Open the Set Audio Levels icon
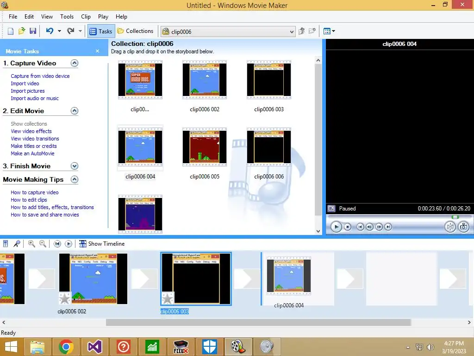The height and width of the screenshot is (356, 474). (6, 244)
